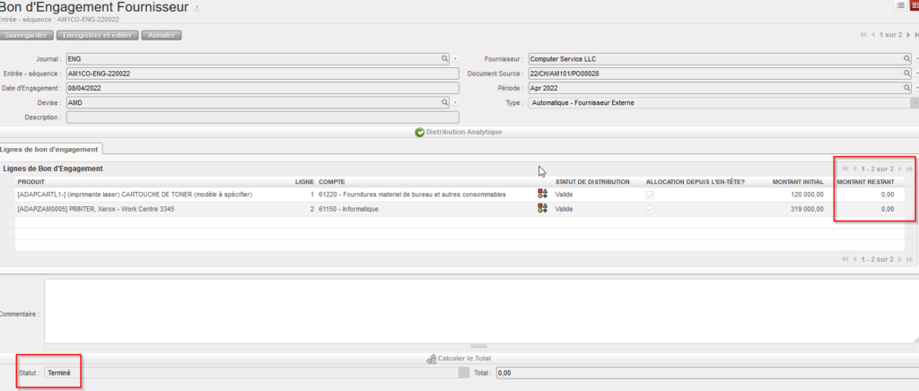Go to previous record beside '1 sur 2'
The image size is (919, 391).
click(x=874, y=35)
